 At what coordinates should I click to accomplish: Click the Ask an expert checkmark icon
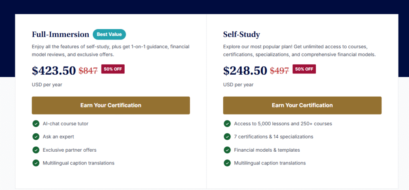(36, 137)
